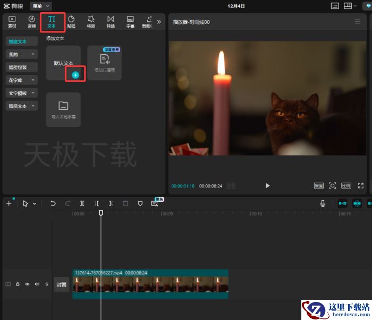The height and width of the screenshot is (320, 372).
Task: Click the 00:05 ruler mark
Action: tap(167, 214)
